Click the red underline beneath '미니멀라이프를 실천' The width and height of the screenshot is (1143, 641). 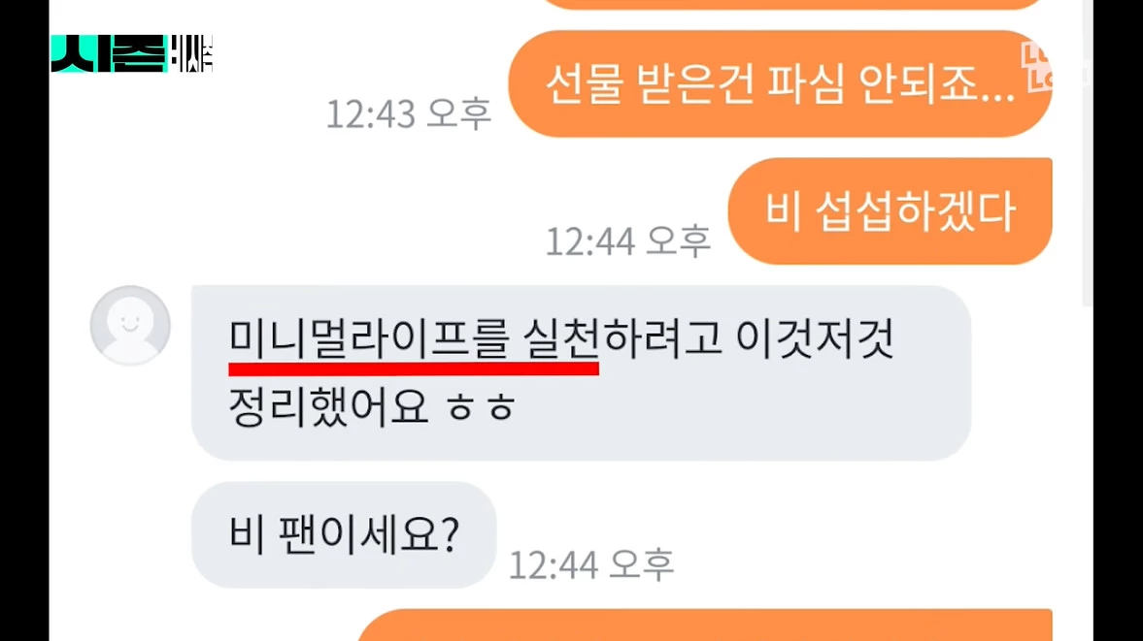pos(414,369)
